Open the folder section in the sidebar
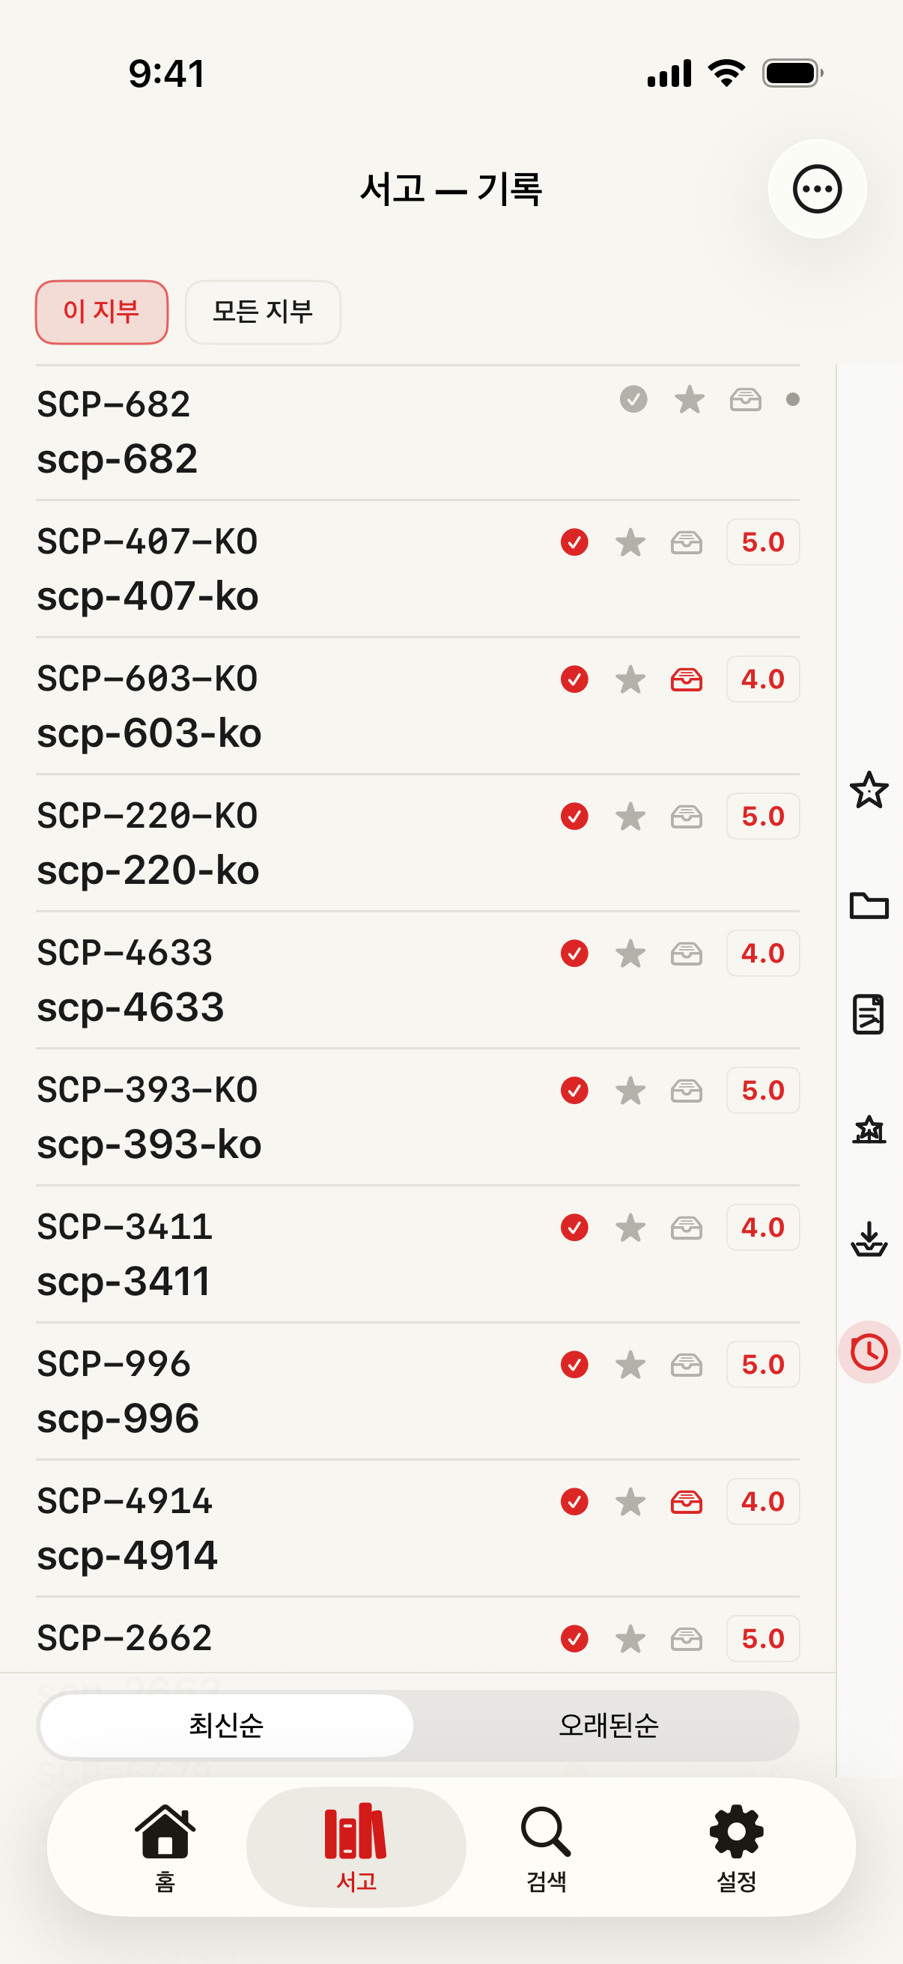The image size is (903, 1964). point(869,906)
